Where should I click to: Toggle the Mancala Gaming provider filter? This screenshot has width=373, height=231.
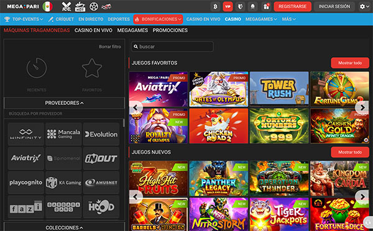(63, 134)
